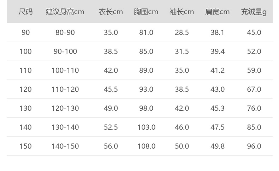Screen dimensions: 279x171
Task: Select size 130 in the 尺码 column
Action: click(25, 108)
